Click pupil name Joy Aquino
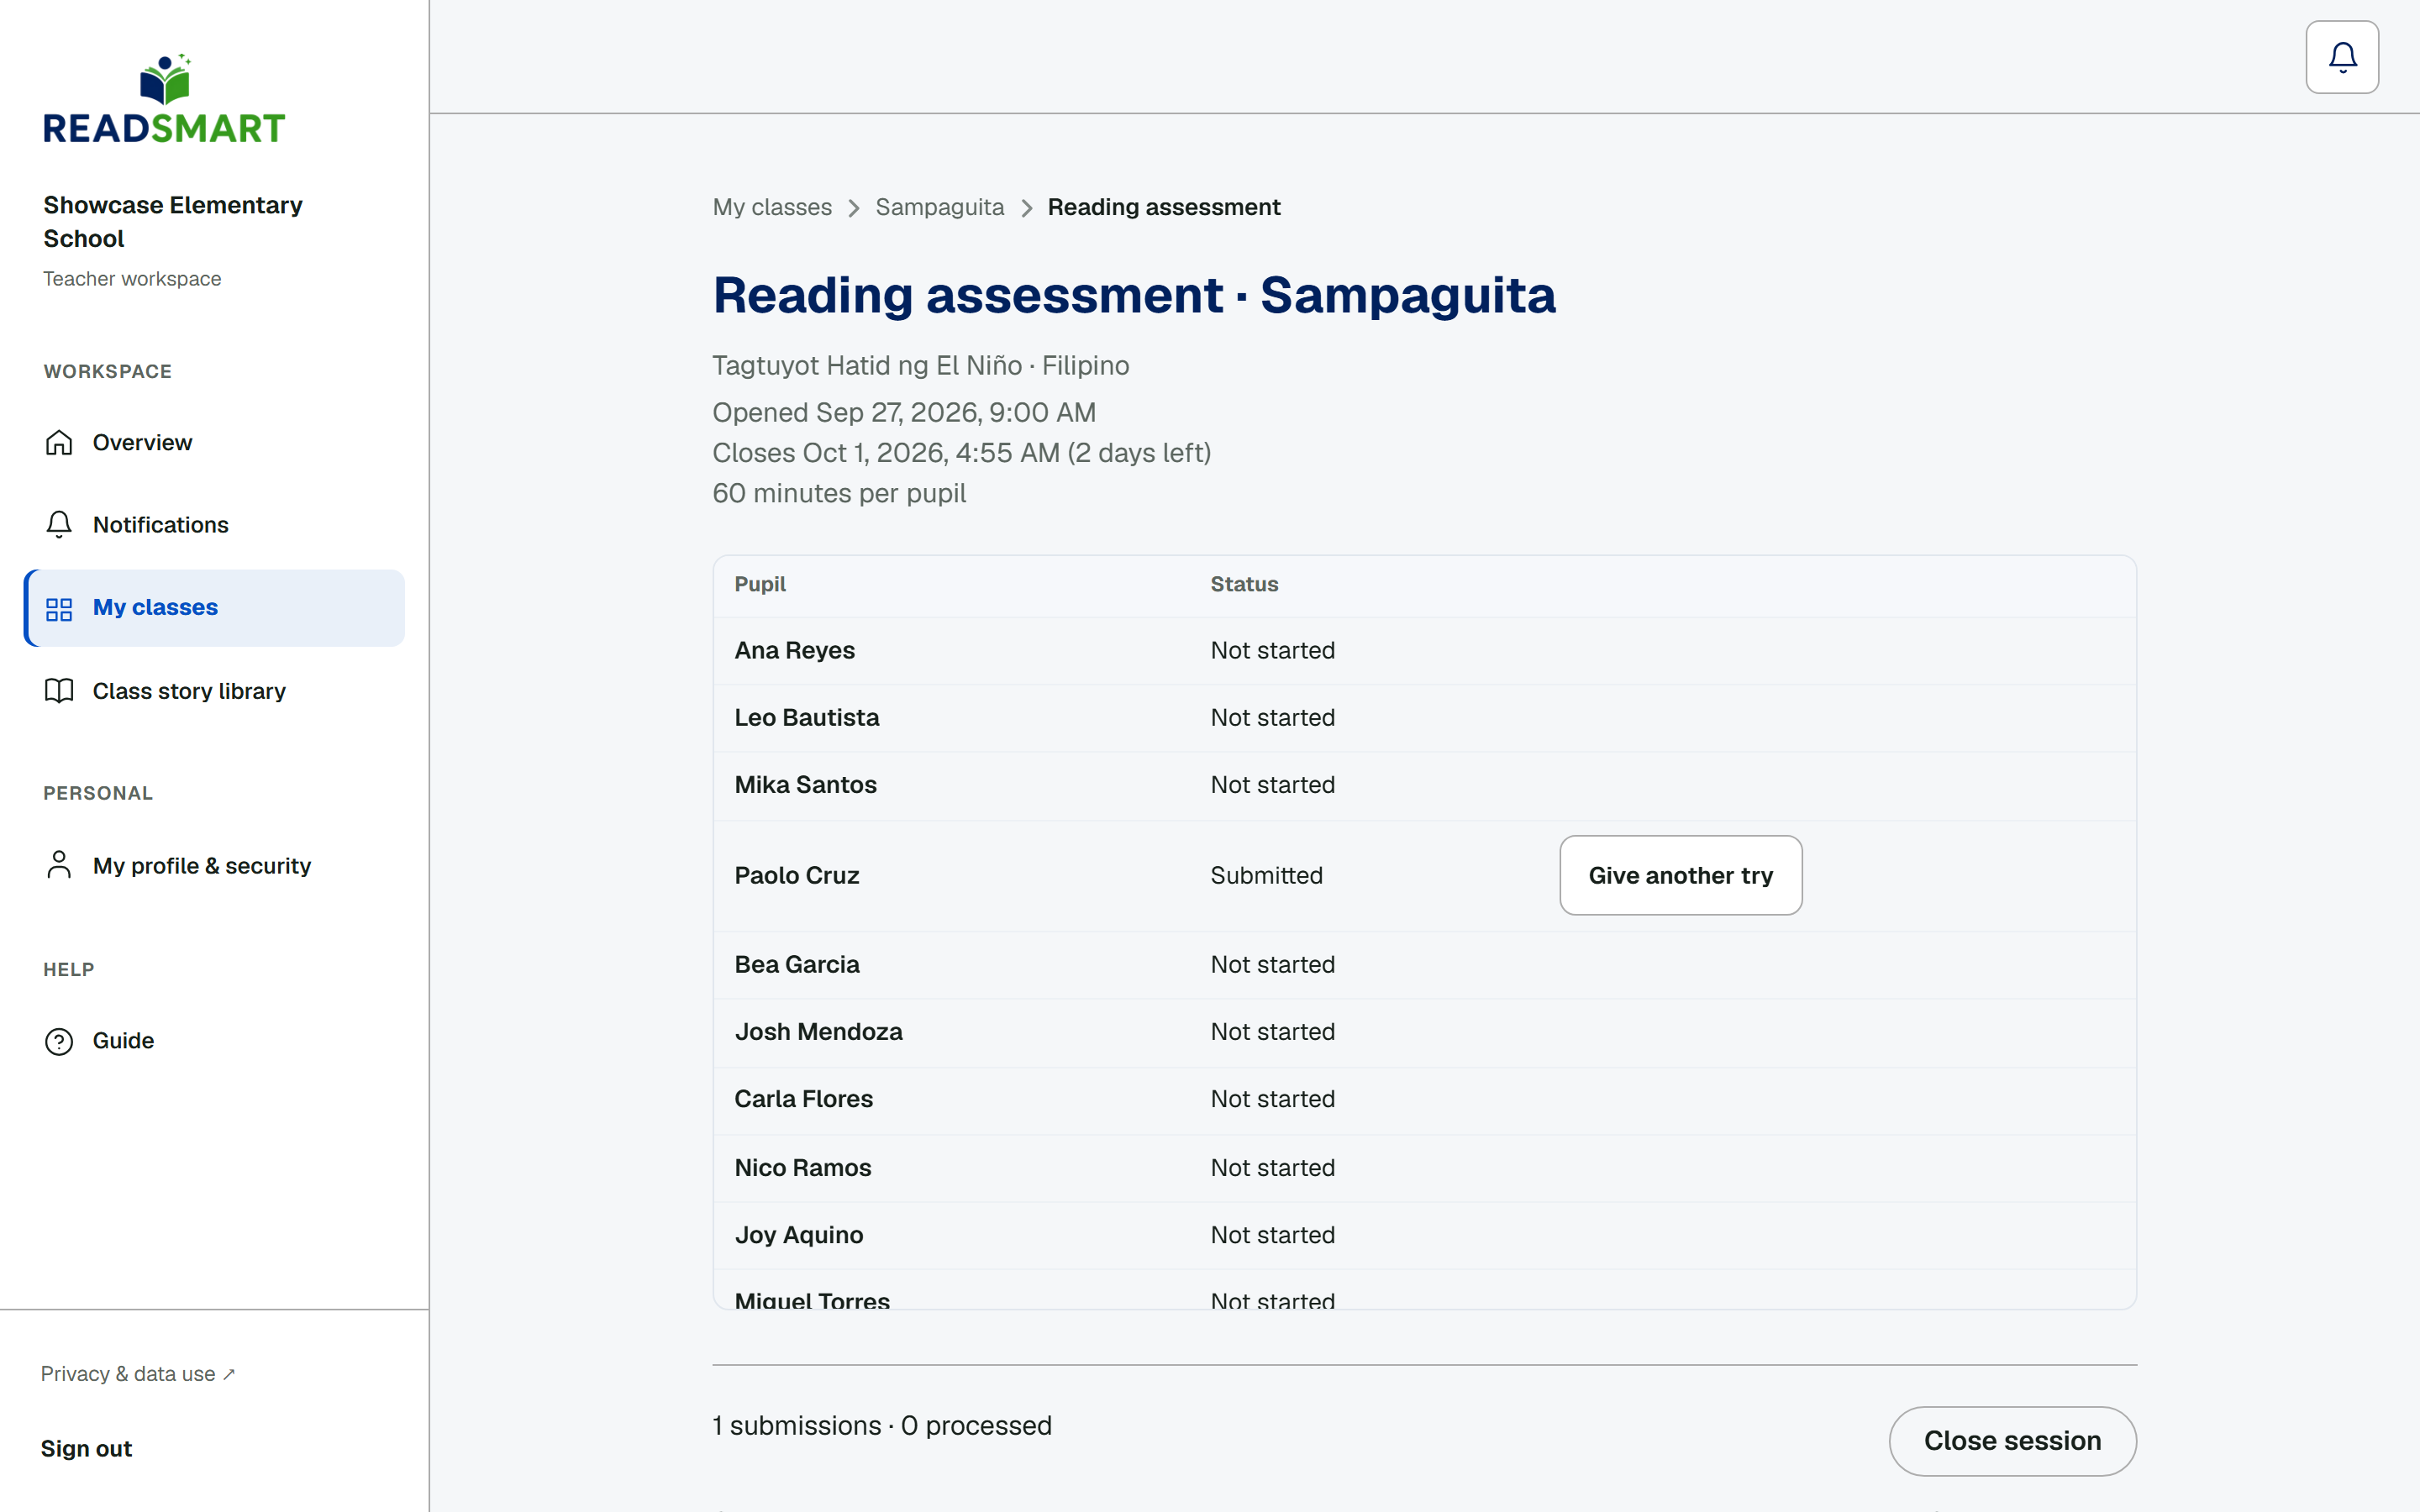Viewport: 2420px width, 1512px height. (798, 1235)
